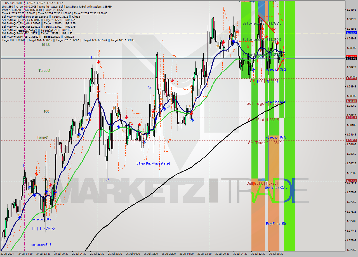Image resolution: width=358 pixels, height=257 pixels.
Task: Select the red 1.37951 price tag
Action: 351,181
